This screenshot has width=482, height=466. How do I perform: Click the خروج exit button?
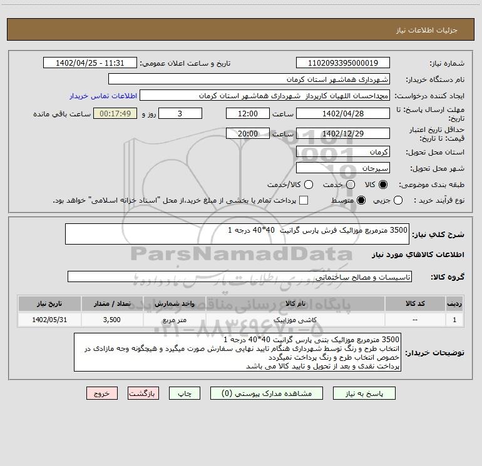point(102,393)
